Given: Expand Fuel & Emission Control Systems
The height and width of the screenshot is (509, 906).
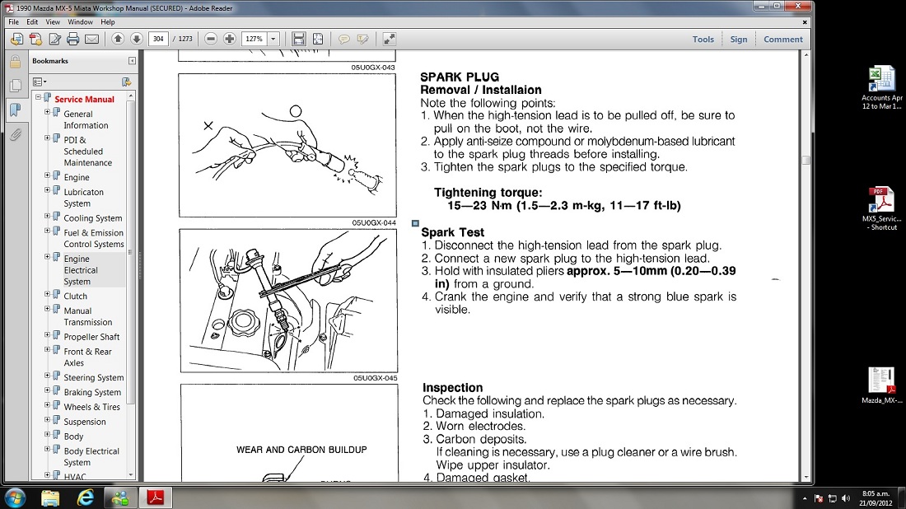Looking at the screenshot, I should pyautogui.click(x=48, y=231).
